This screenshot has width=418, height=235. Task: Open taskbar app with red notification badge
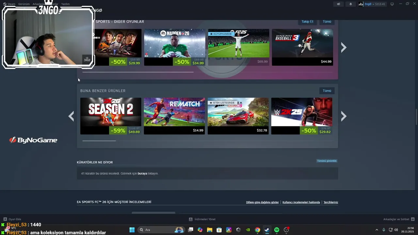tap(286, 230)
